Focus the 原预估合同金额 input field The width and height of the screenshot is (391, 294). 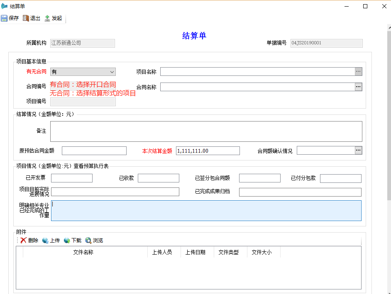tap(94, 151)
